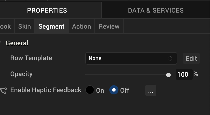
Task: Open the partially visible Look tab
Action: coord(5,26)
